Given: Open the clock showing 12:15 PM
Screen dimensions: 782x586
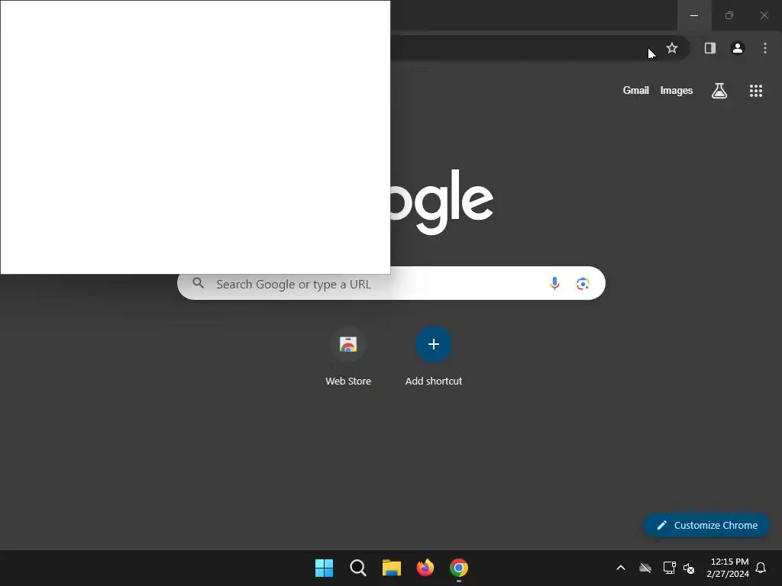Looking at the screenshot, I should pos(728,568).
